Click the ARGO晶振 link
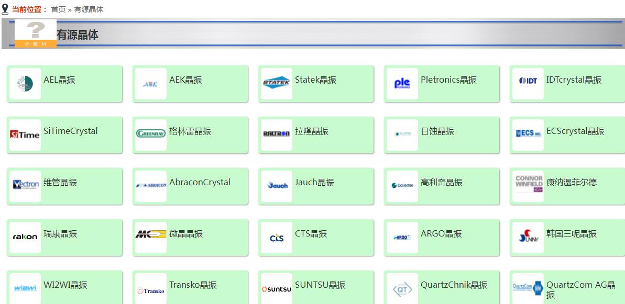 (x=441, y=234)
